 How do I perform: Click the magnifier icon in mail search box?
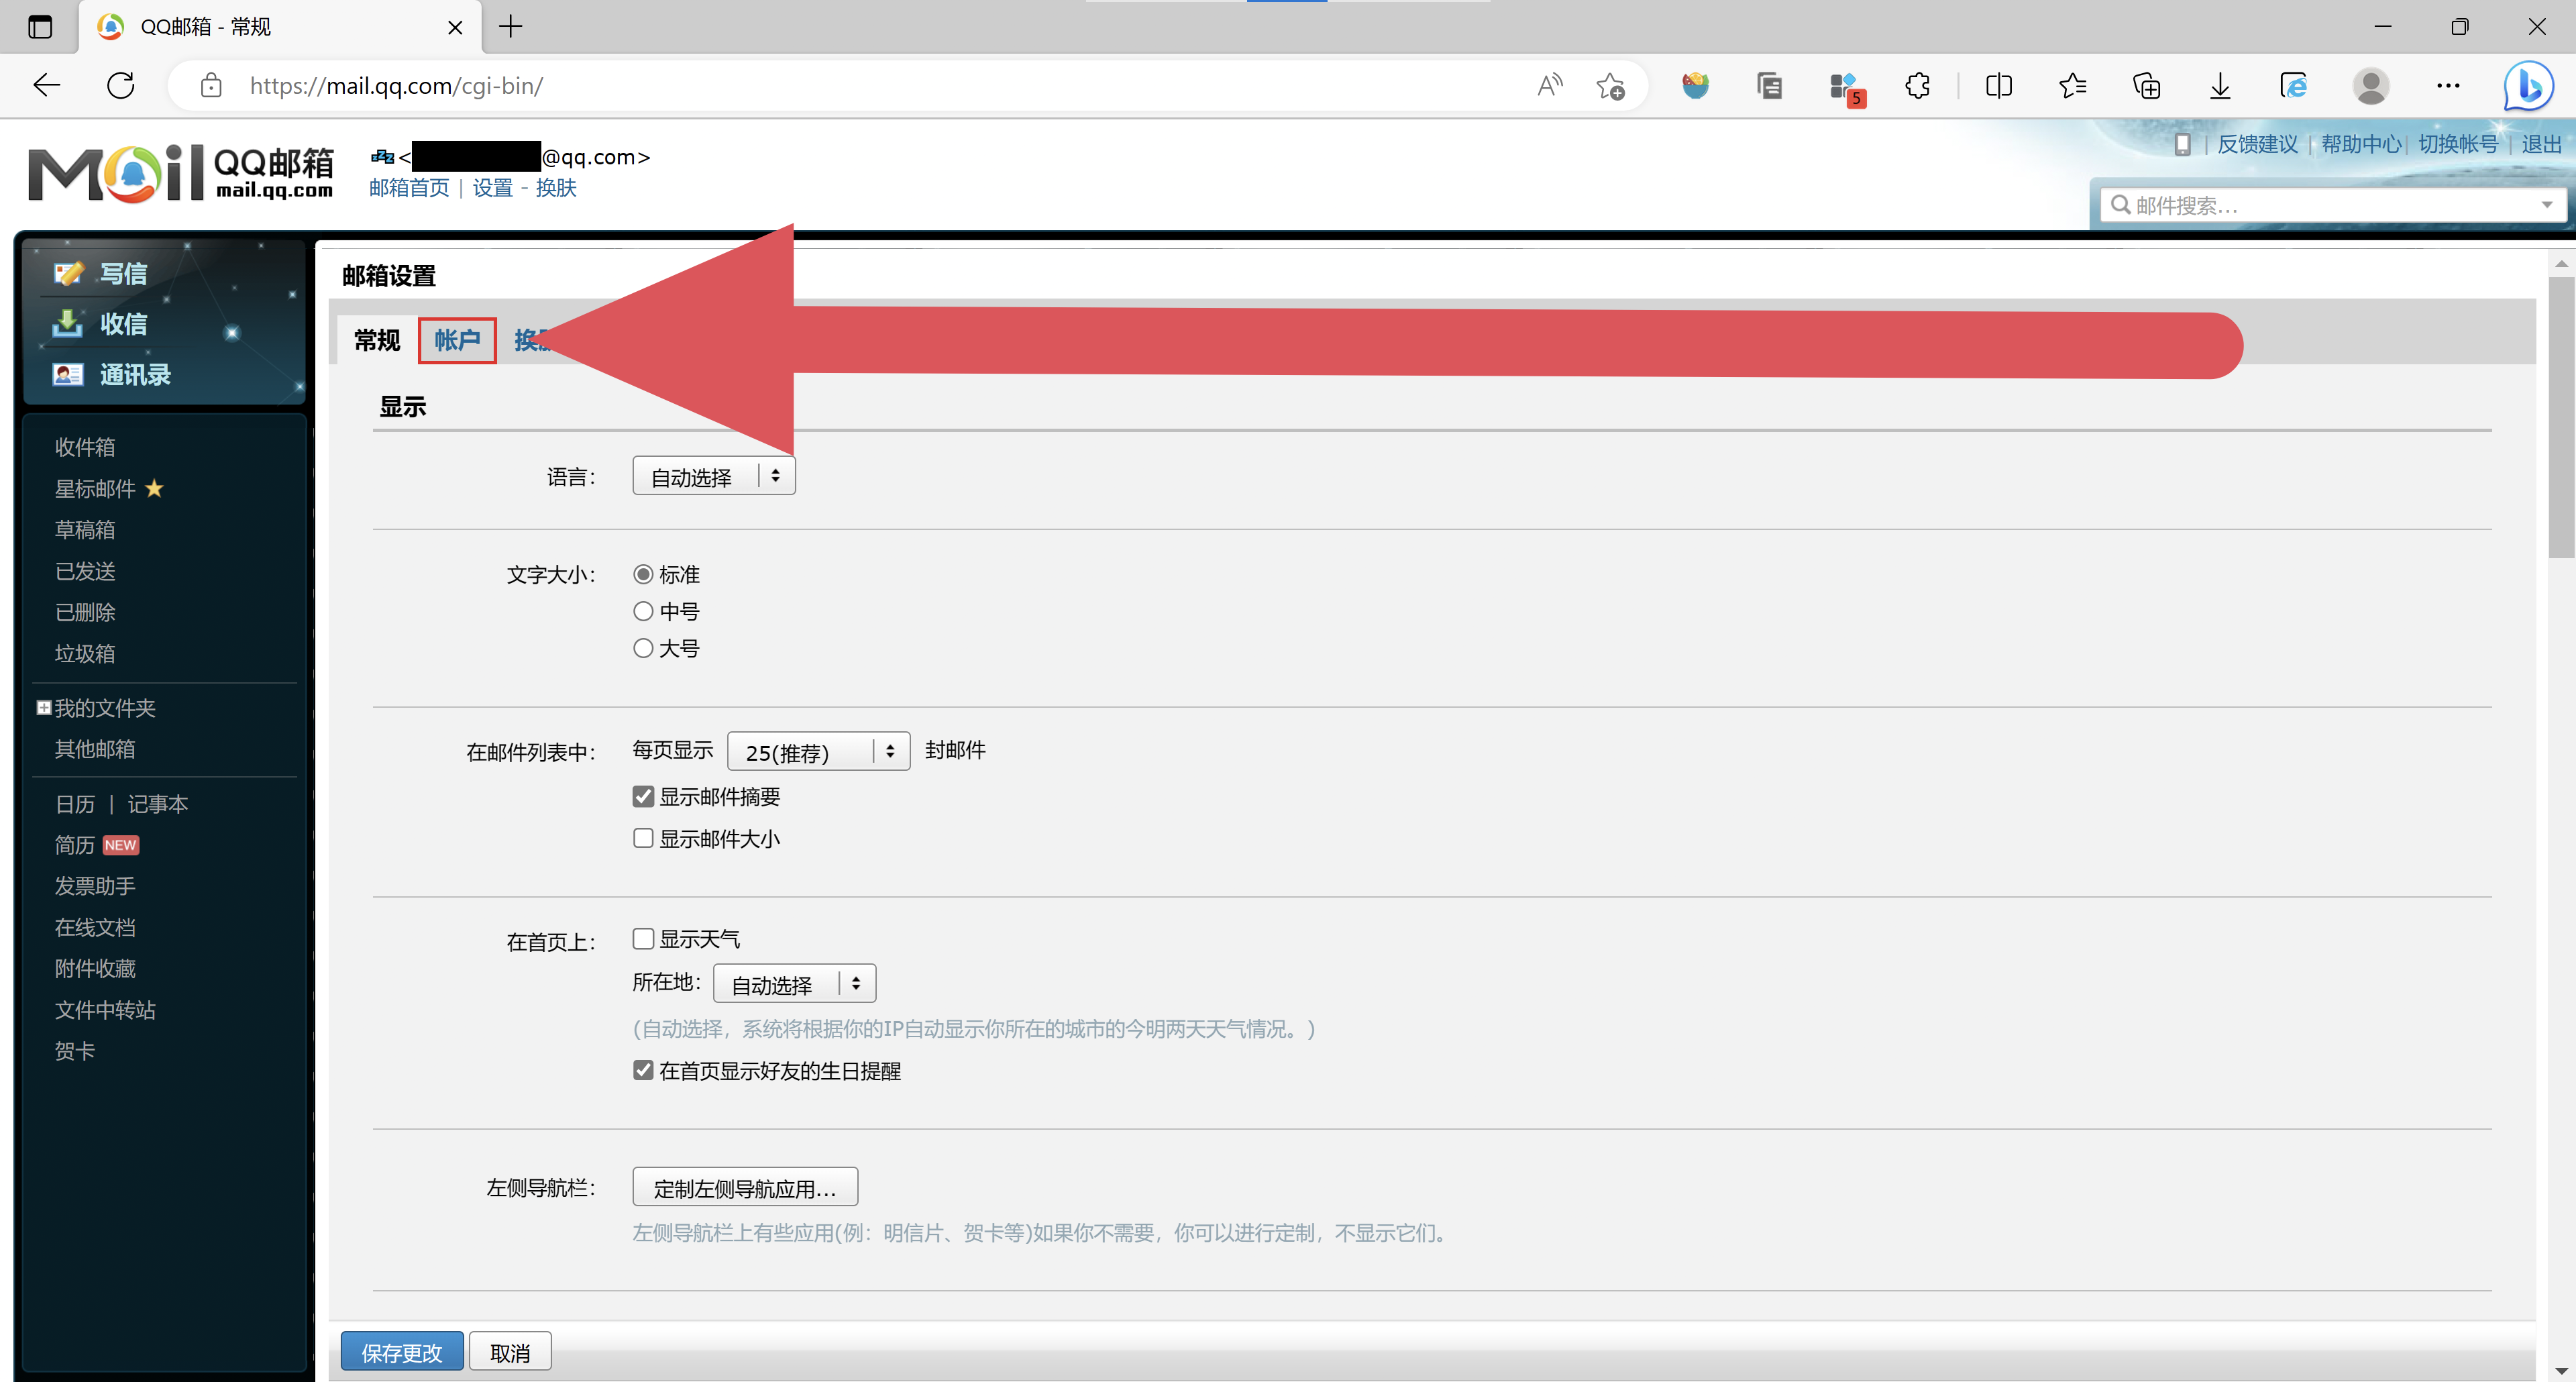(2122, 205)
